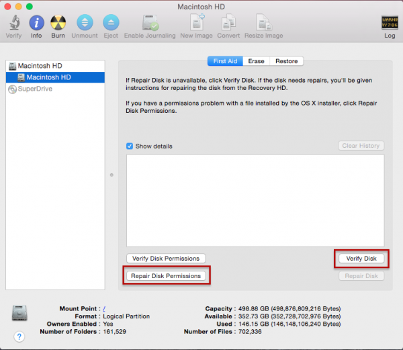Viewport: 403px width, 350px height.
Task: Click the Verify microscope toolbar icon
Action: coord(14,22)
